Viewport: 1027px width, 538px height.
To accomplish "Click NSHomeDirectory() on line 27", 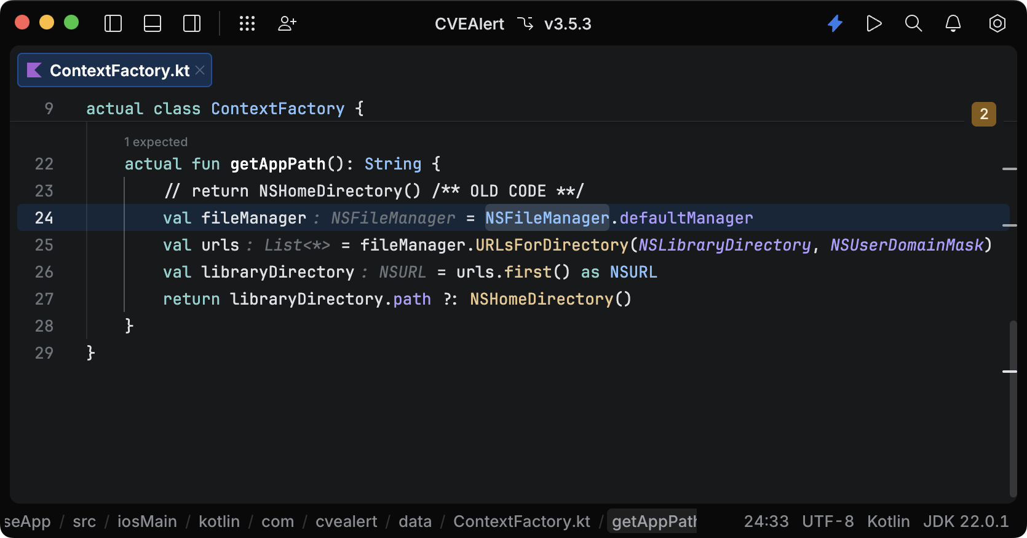I will click(550, 299).
